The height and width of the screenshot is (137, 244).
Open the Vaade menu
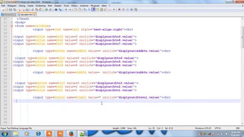pyautogui.click(x=30, y=6)
